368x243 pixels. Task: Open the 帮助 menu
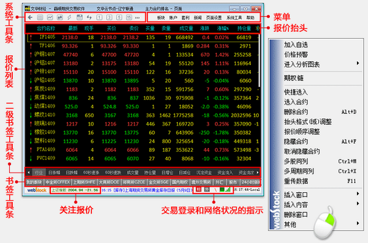[250, 18]
